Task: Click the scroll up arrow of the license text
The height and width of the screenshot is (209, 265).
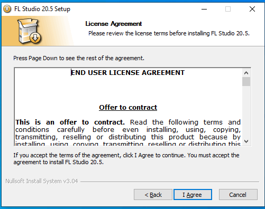Action: (246, 73)
